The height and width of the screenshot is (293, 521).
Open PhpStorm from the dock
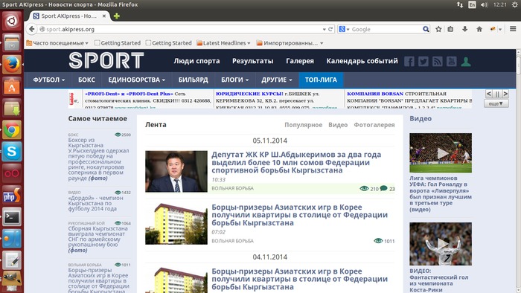pyautogui.click(x=12, y=196)
